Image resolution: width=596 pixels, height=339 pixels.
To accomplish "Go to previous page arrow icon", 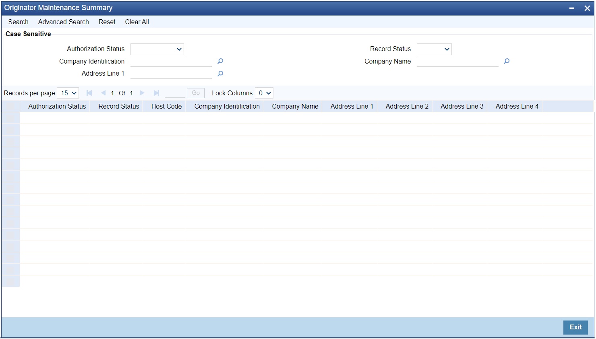I will click(x=103, y=93).
